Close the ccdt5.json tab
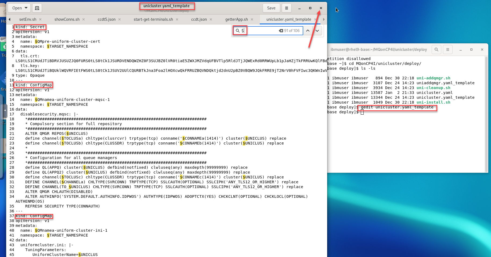The image size is (491, 257). coord(120,19)
